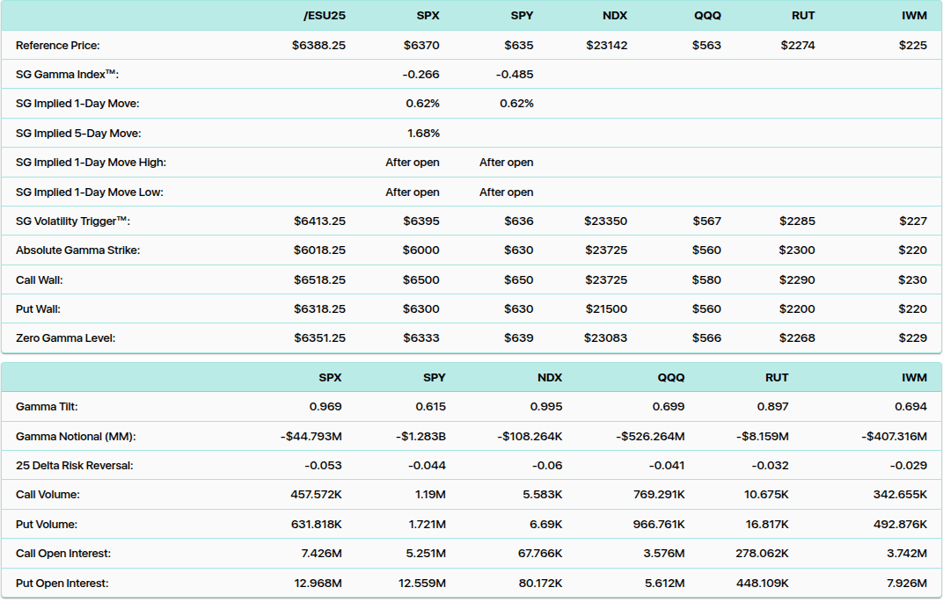Image resolution: width=943 pixels, height=602 pixels.
Task: Click the /ESU25 volatility trigger $6413.25
Action: coord(320,221)
